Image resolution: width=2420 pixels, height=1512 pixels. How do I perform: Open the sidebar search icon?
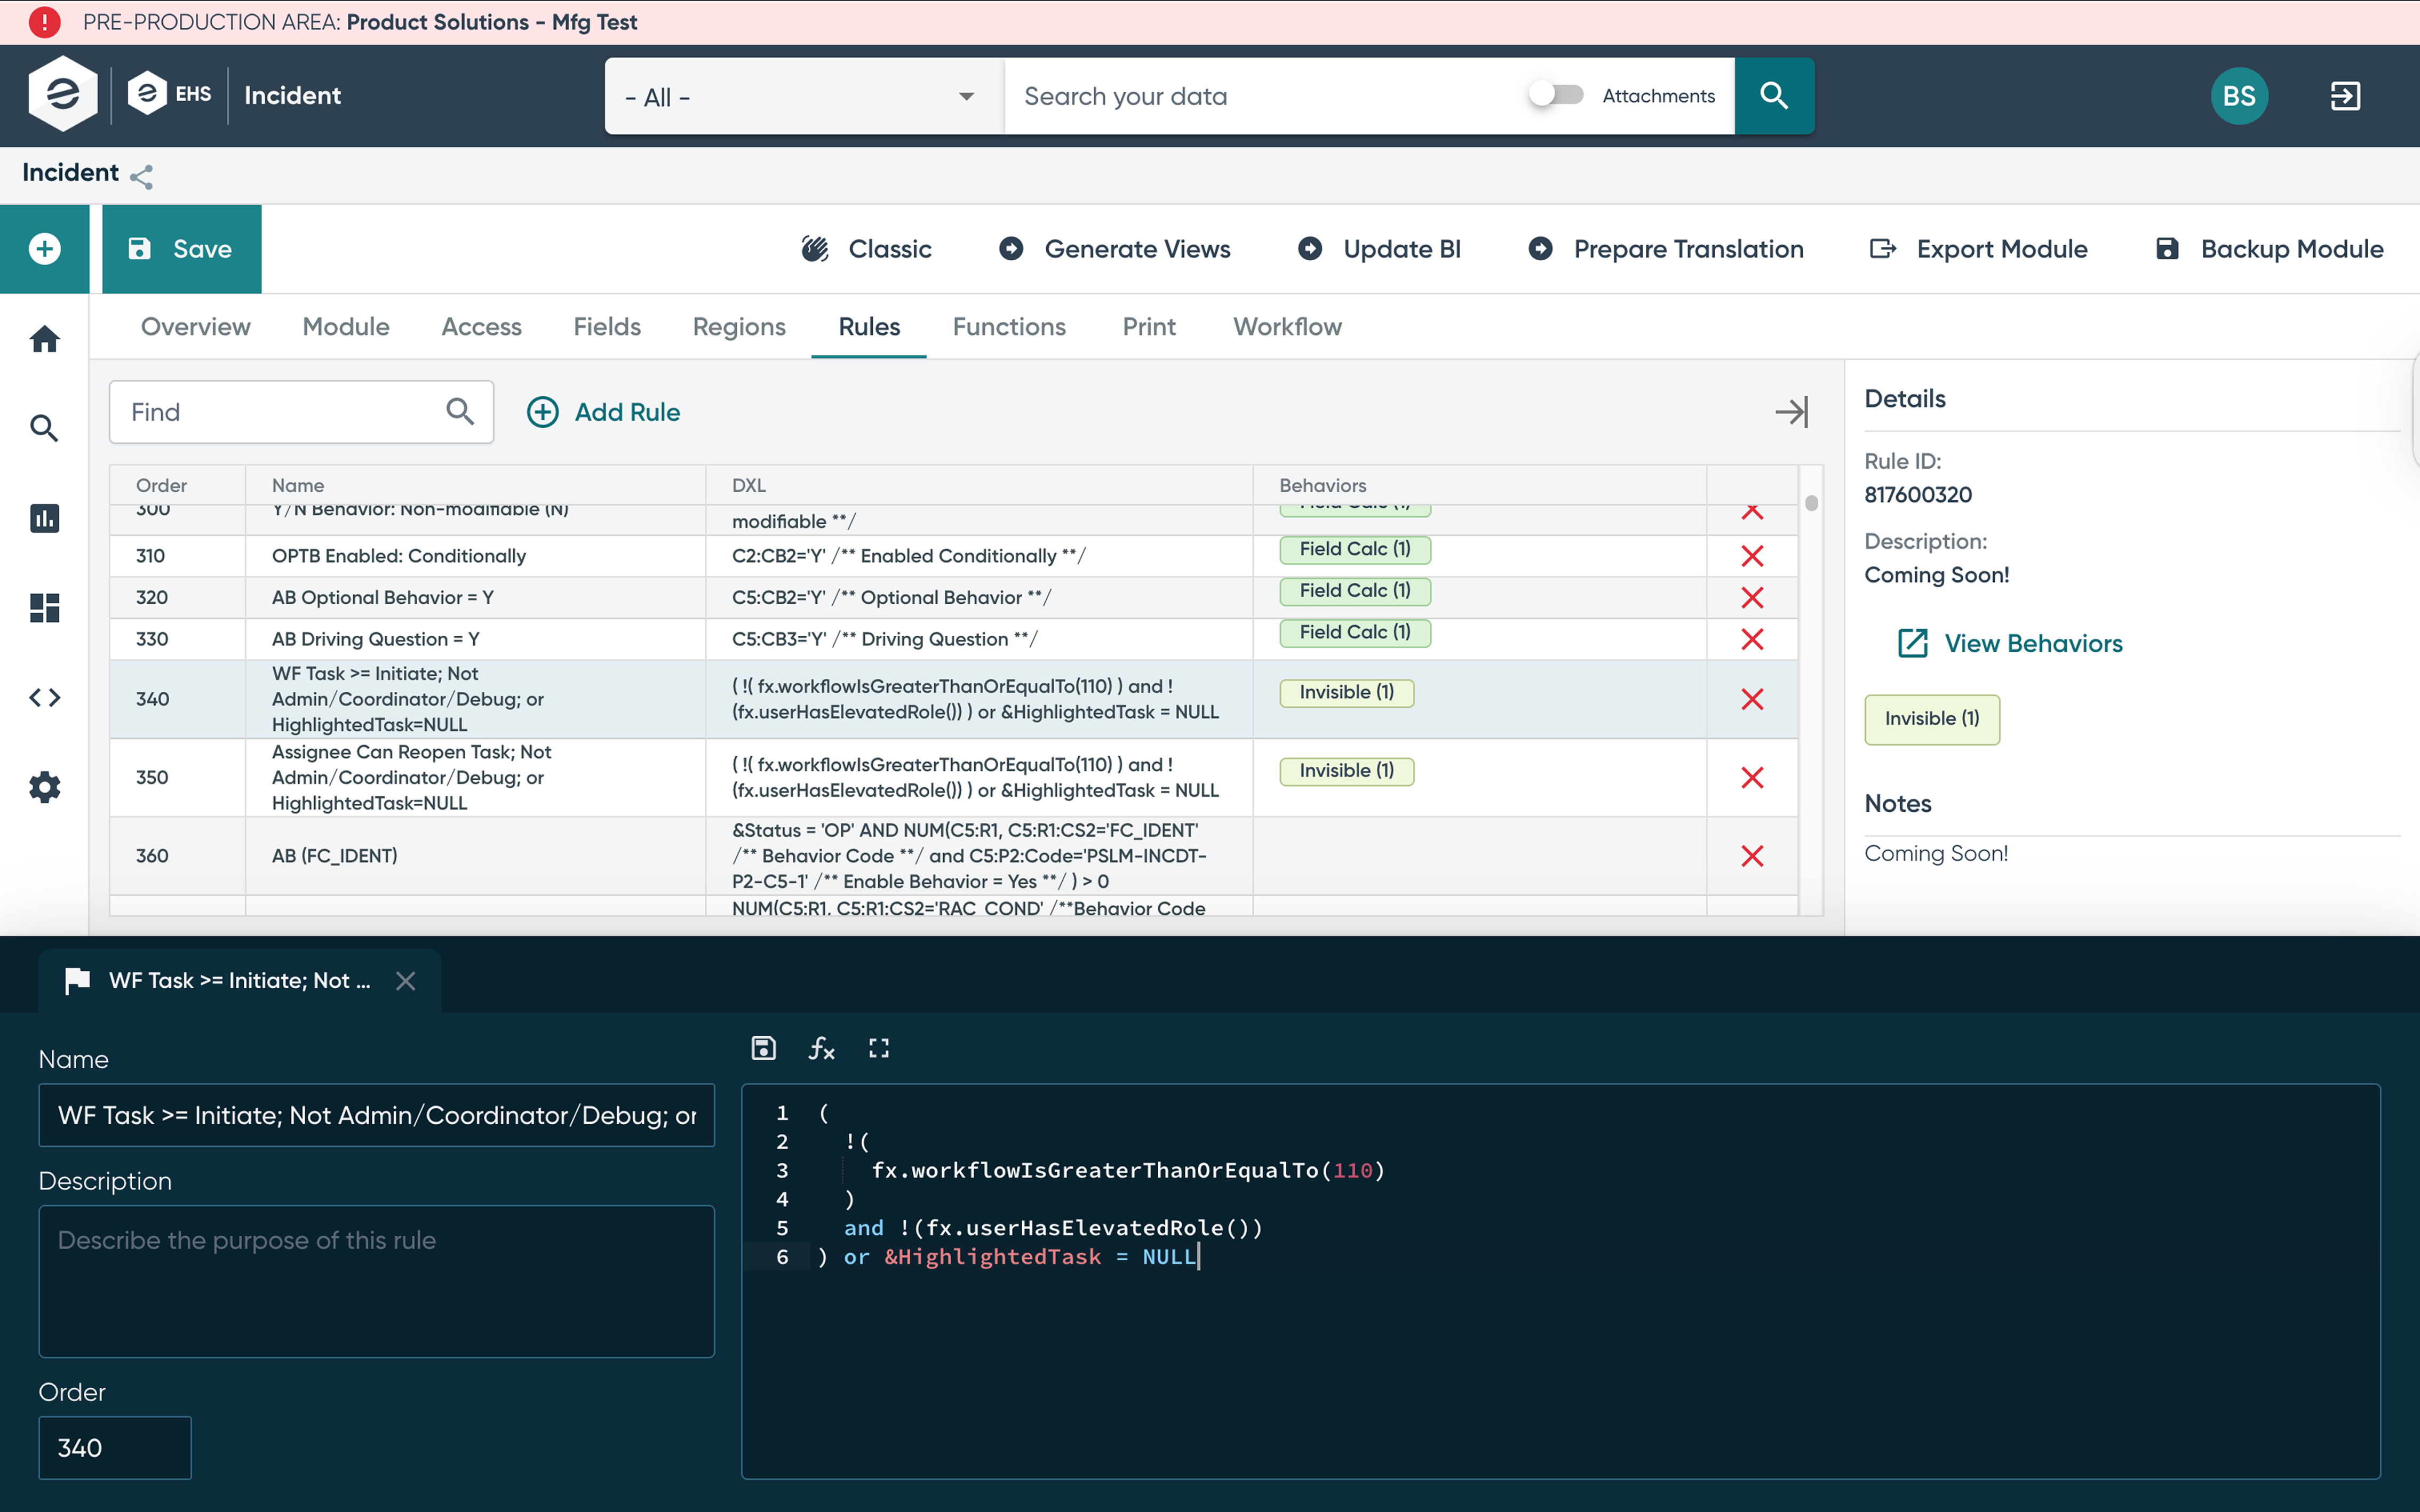click(44, 428)
